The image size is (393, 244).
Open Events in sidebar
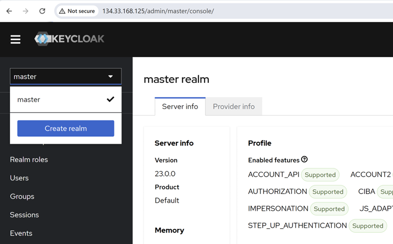(x=21, y=233)
